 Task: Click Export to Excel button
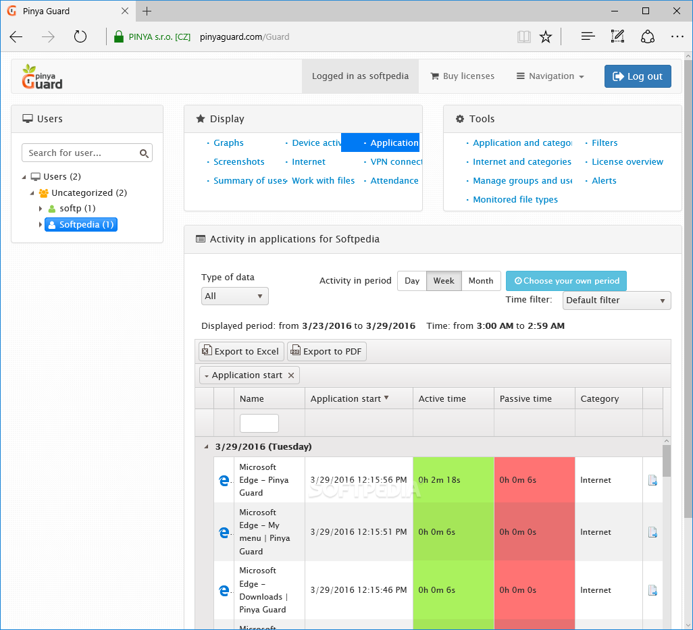[241, 352]
